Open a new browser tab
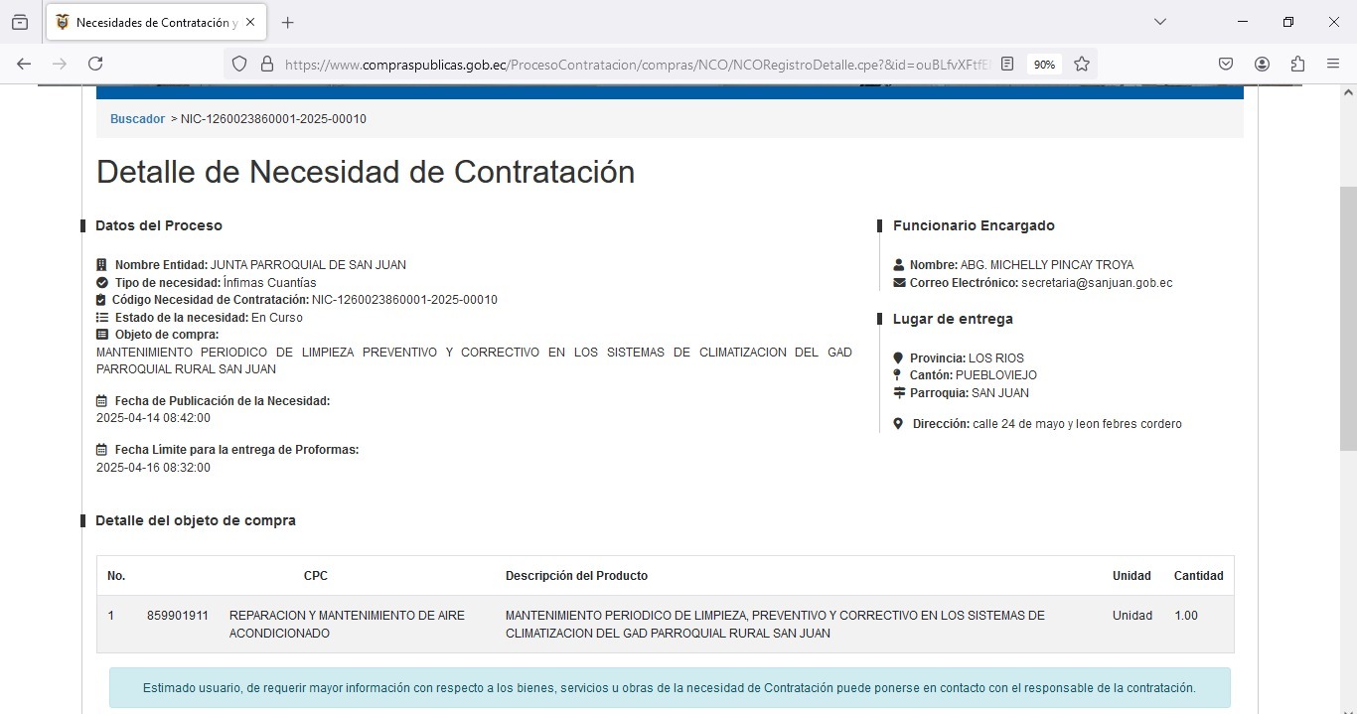The height and width of the screenshot is (714, 1357). [288, 23]
